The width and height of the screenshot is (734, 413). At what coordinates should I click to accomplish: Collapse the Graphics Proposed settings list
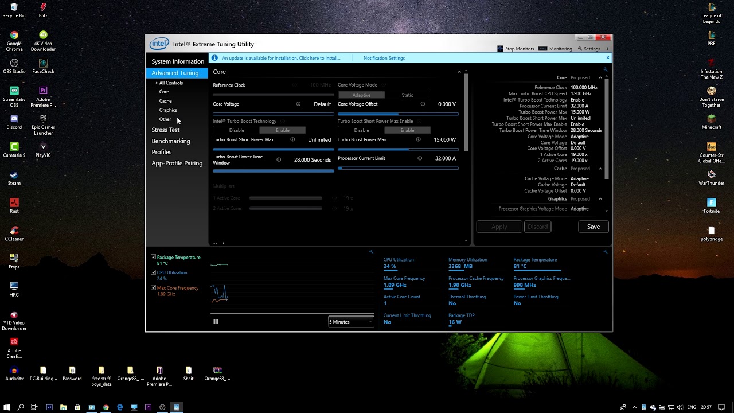(600, 199)
